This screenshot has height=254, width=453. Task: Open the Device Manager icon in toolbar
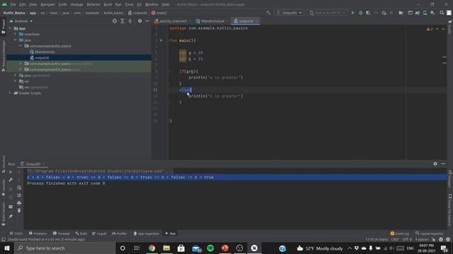point(425,13)
